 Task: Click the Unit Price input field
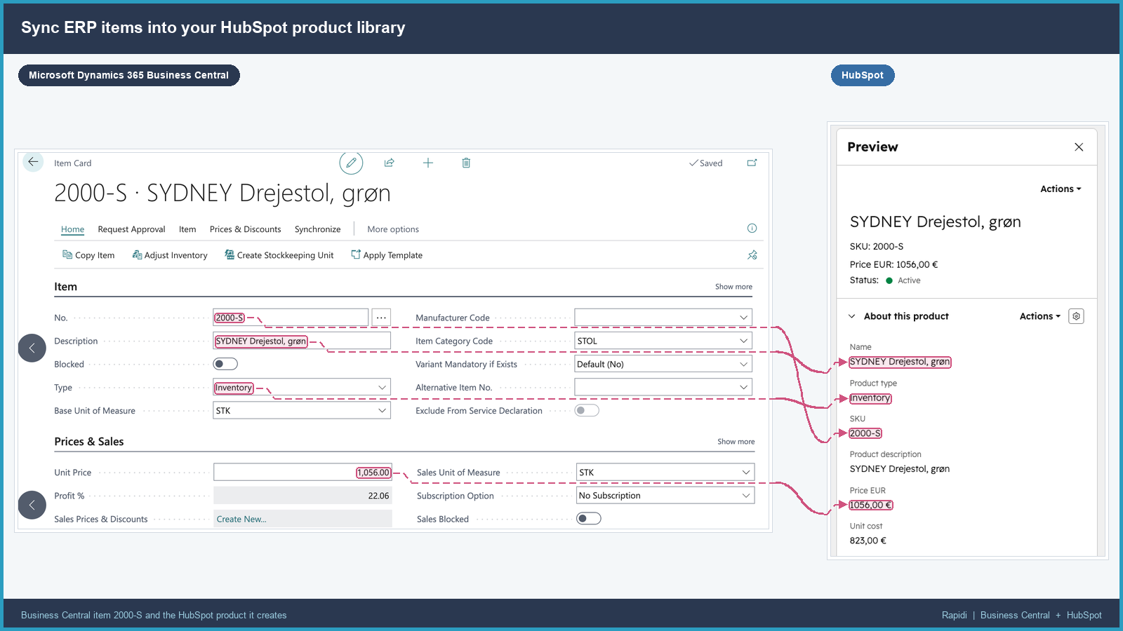coord(303,472)
